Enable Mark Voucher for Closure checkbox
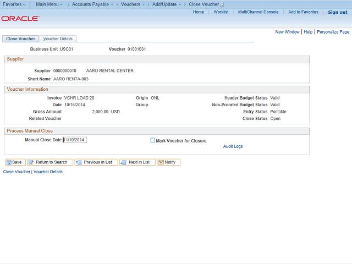Screen dimensions: 352x264 [x=153, y=140]
